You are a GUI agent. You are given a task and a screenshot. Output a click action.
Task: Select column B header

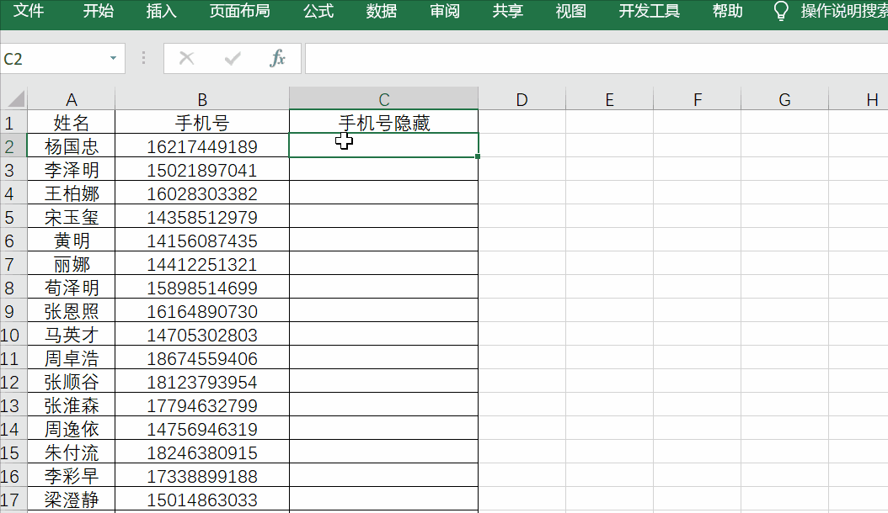pyautogui.click(x=202, y=99)
